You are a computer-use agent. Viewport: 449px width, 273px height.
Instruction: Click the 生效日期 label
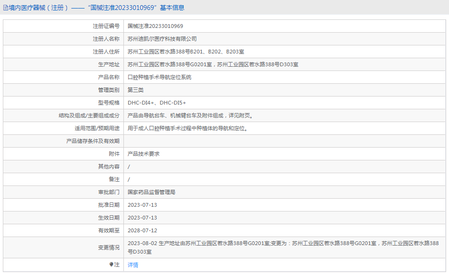[x=109, y=218]
